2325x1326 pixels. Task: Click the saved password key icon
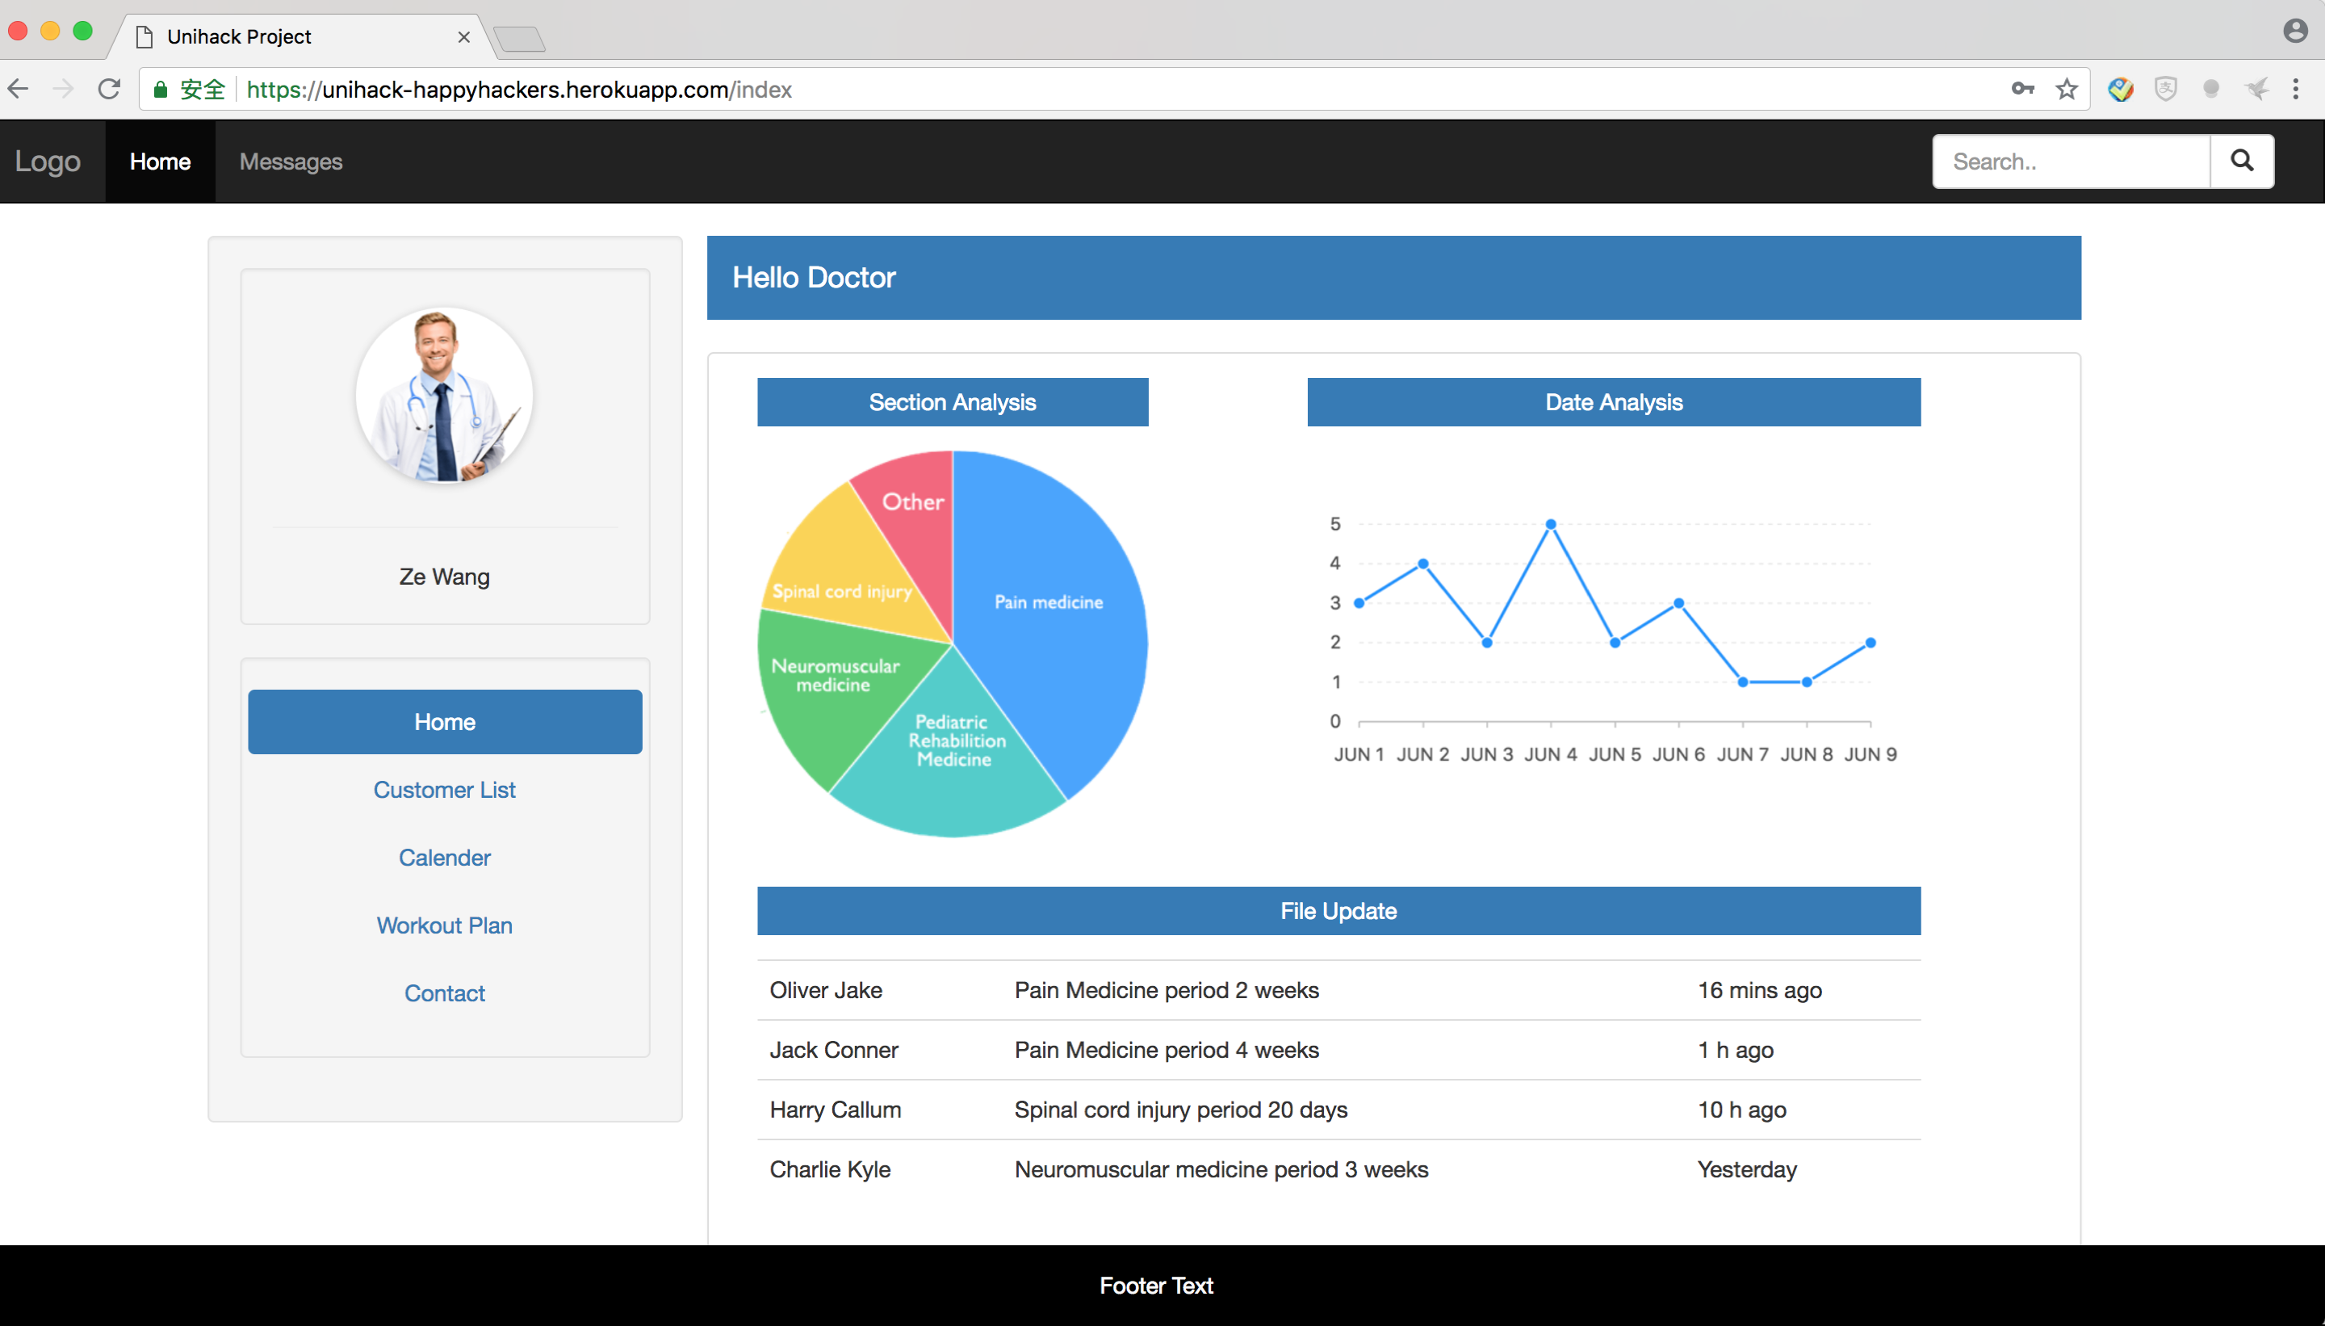(2021, 90)
